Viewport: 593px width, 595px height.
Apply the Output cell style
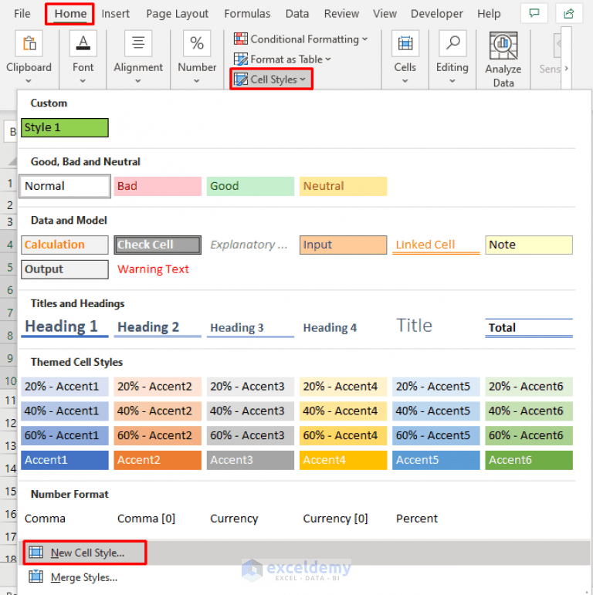coord(65,269)
